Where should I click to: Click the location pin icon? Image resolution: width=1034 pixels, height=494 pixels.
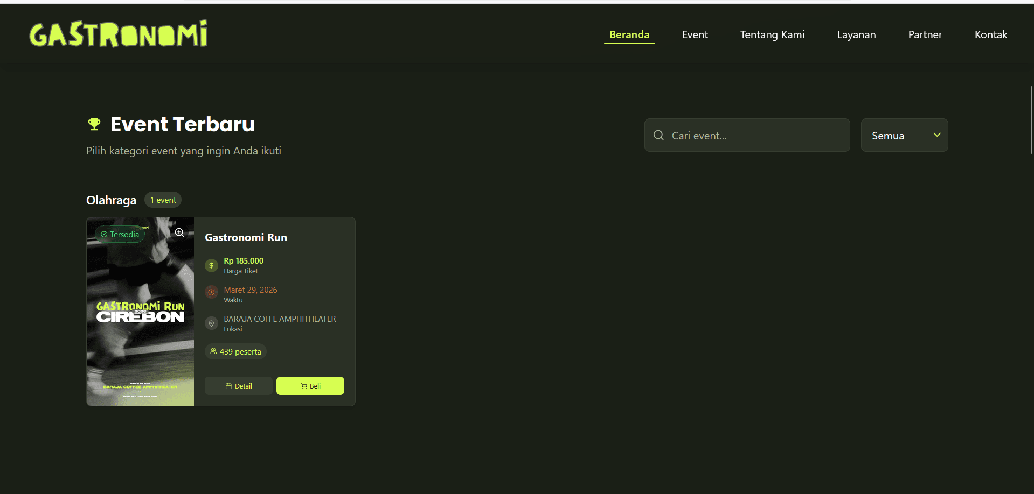pos(211,323)
